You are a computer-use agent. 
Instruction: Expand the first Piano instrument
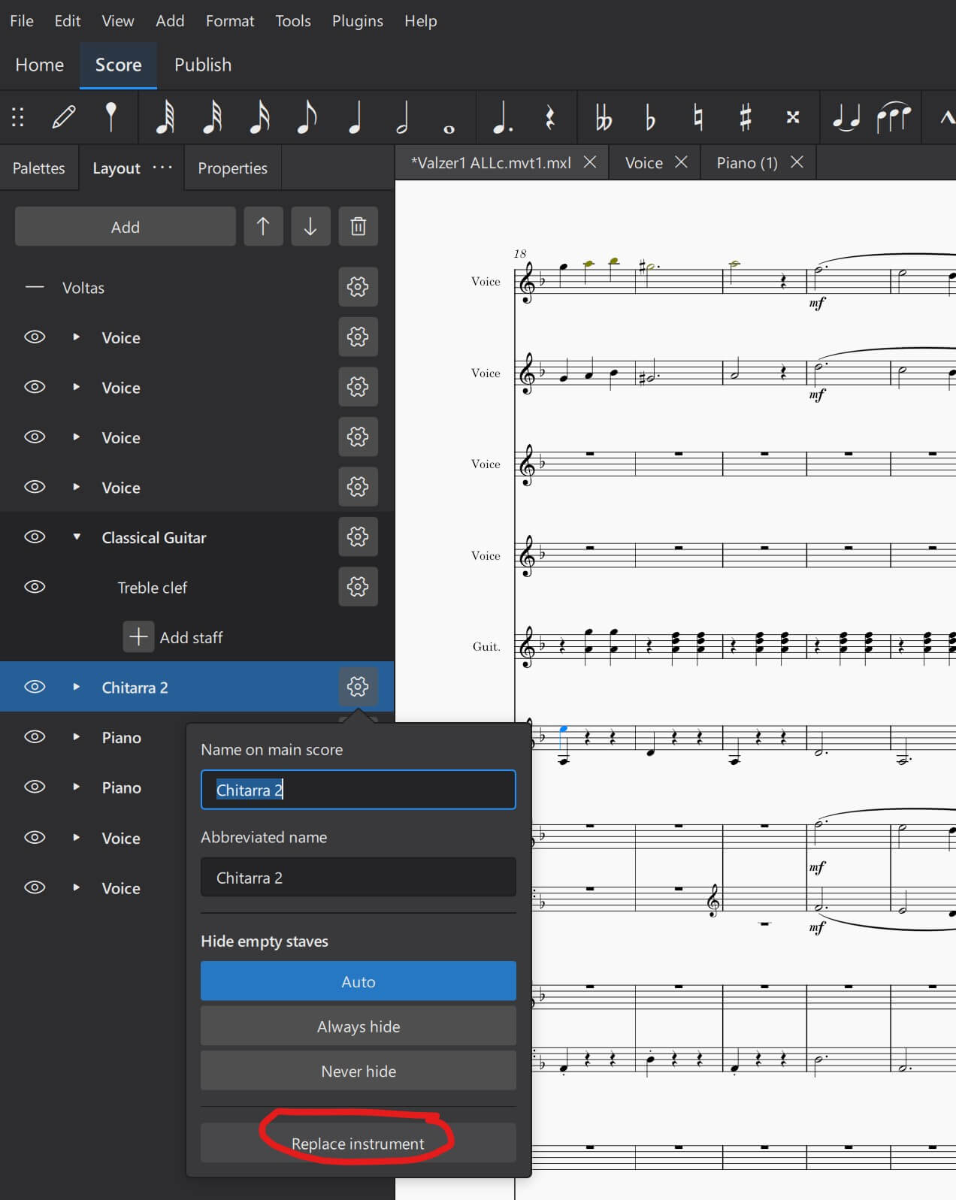[77, 737]
